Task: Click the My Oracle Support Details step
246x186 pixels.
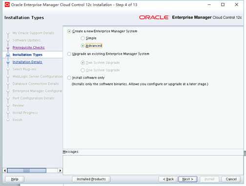Action: 33,33
